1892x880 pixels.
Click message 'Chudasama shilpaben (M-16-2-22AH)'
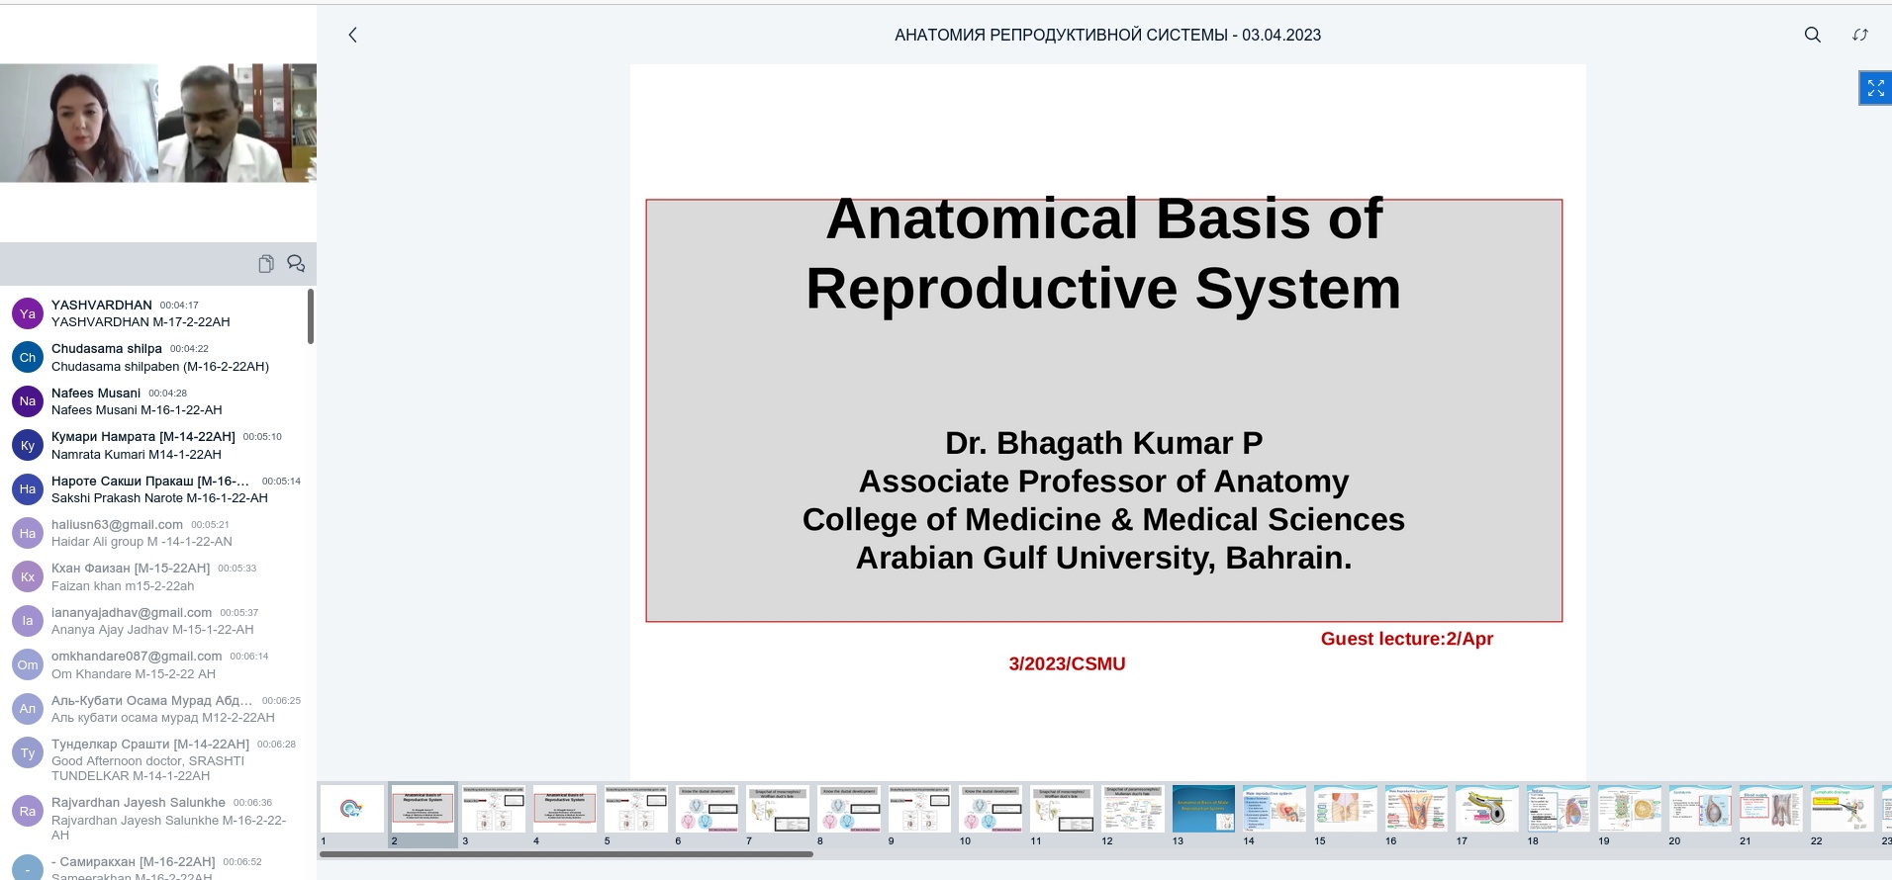(160, 366)
